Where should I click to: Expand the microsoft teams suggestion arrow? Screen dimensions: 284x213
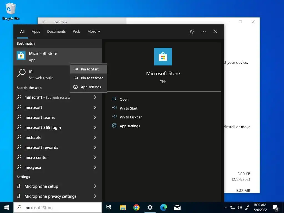(95, 117)
